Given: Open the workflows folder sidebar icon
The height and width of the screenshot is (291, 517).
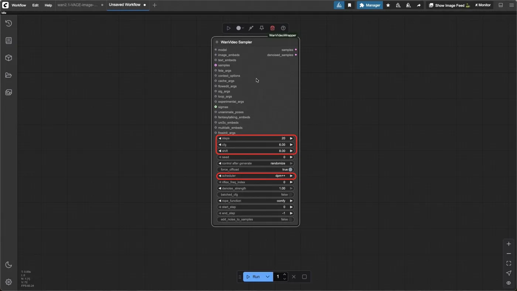Looking at the screenshot, I should (8, 75).
